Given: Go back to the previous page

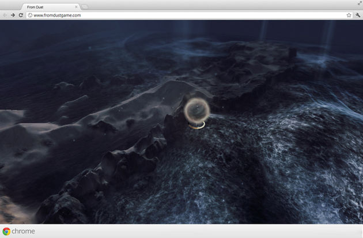Looking at the screenshot, I should point(5,15).
